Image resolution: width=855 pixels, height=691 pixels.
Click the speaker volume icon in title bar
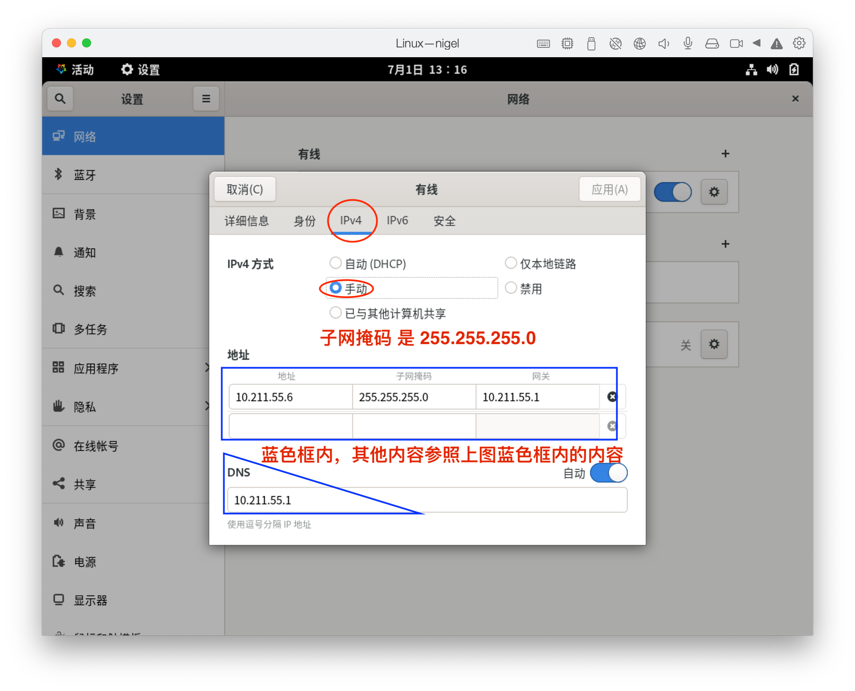(x=663, y=43)
